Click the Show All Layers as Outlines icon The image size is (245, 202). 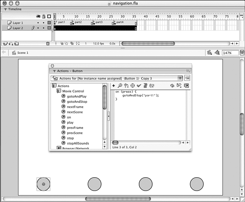[x=49, y=16]
